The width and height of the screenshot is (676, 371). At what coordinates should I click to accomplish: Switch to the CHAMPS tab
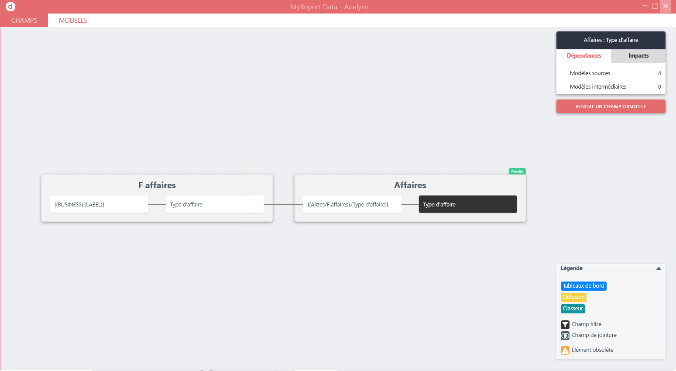tap(24, 21)
